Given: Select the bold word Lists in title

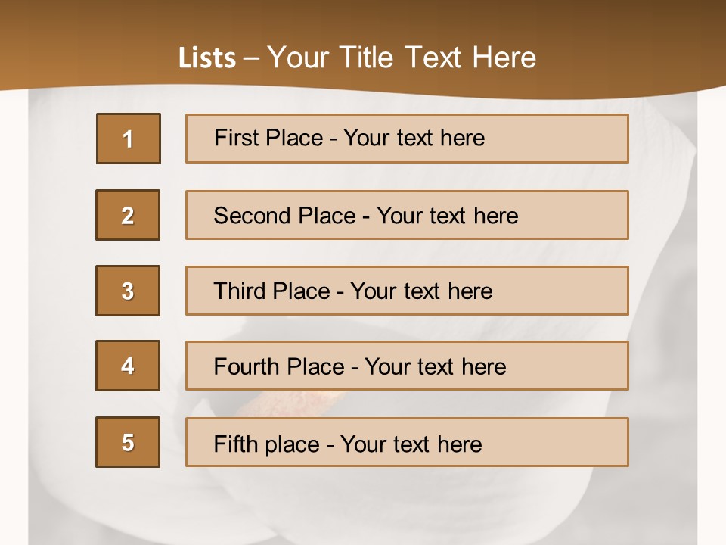Looking at the screenshot, I should (206, 58).
